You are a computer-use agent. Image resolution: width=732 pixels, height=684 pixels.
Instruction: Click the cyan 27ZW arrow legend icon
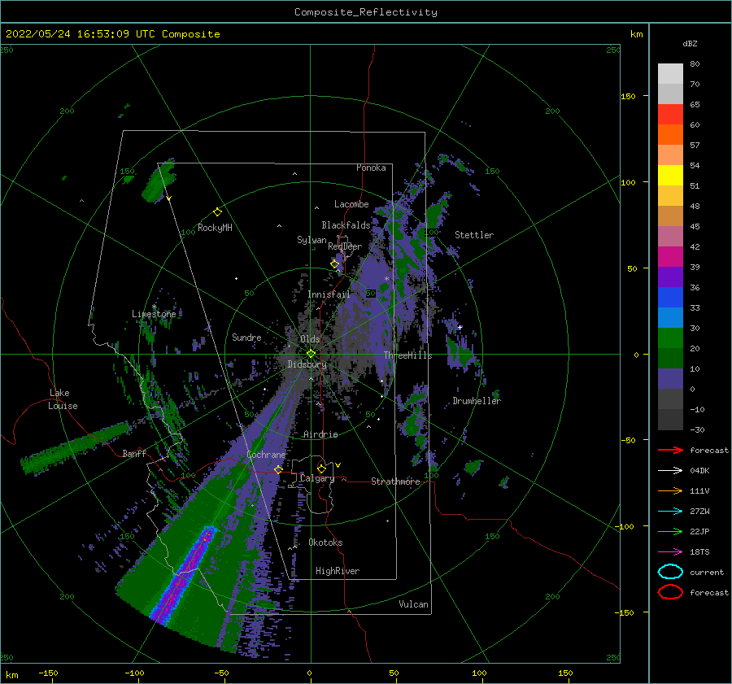click(670, 512)
